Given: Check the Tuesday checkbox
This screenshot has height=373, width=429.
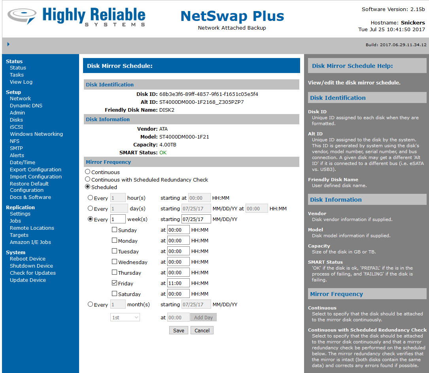Looking at the screenshot, I should pos(114,251).
